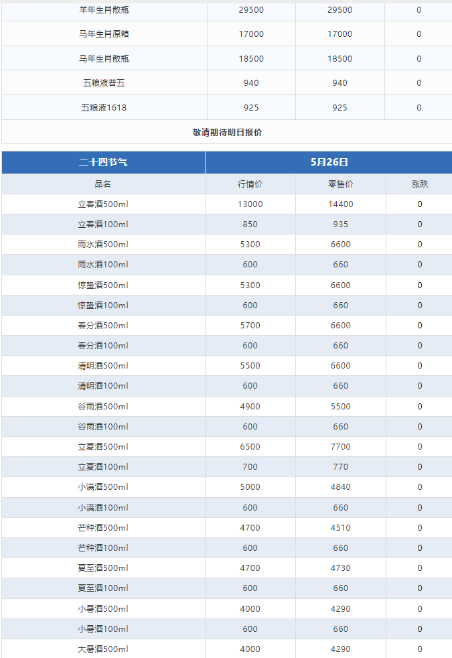Select 立春酒500ml row name
The image size is (452, 658).
(103, 204)
